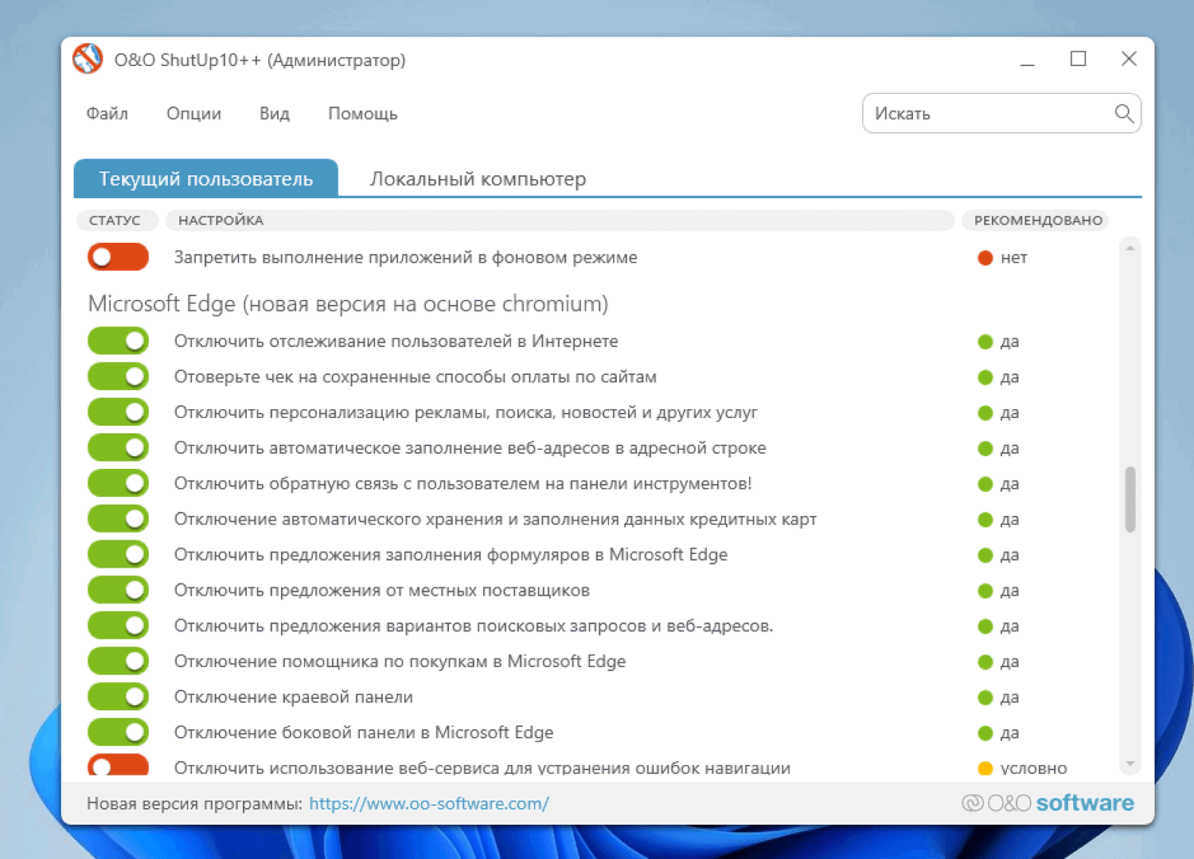Open the Файл menu
Image resolution: width=1194 pixels, height=859 pixels.
coord(107,114)
